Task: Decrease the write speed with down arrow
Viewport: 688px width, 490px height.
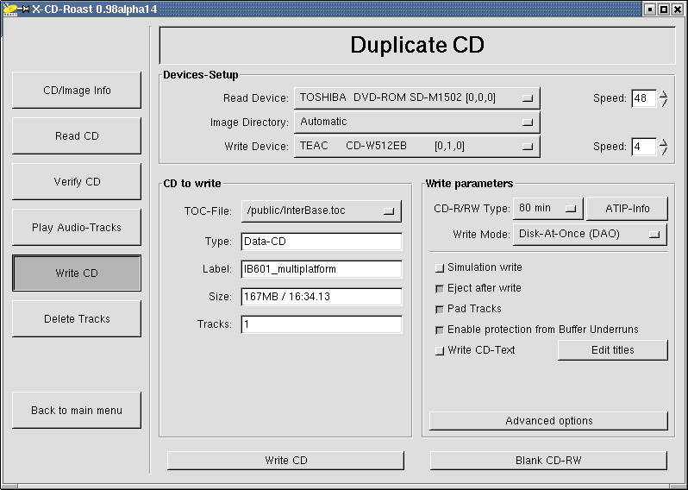Action: (664, 151)
